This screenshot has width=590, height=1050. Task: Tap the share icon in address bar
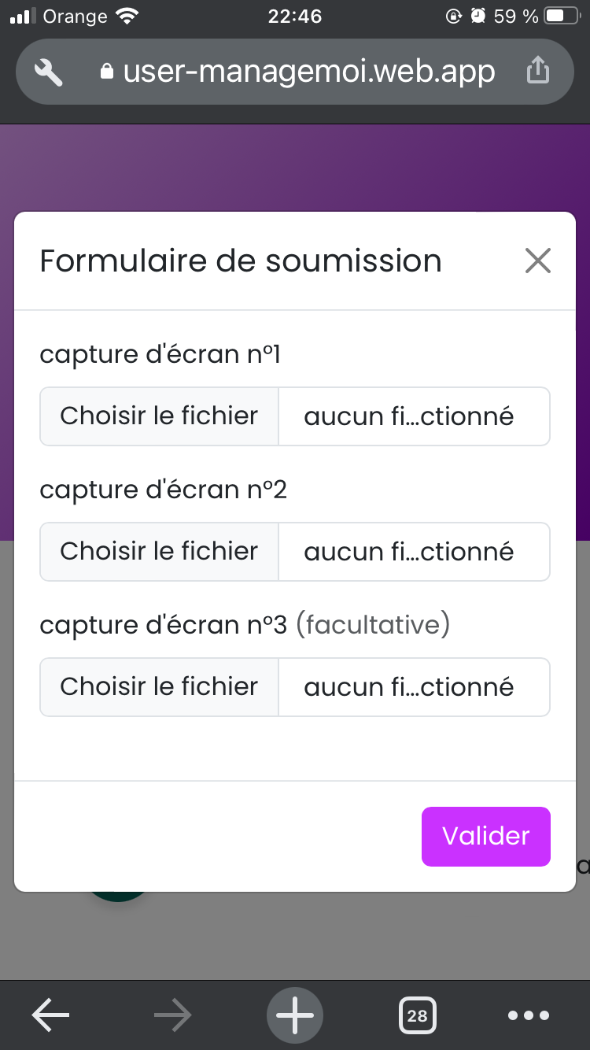tap(537, 71)
